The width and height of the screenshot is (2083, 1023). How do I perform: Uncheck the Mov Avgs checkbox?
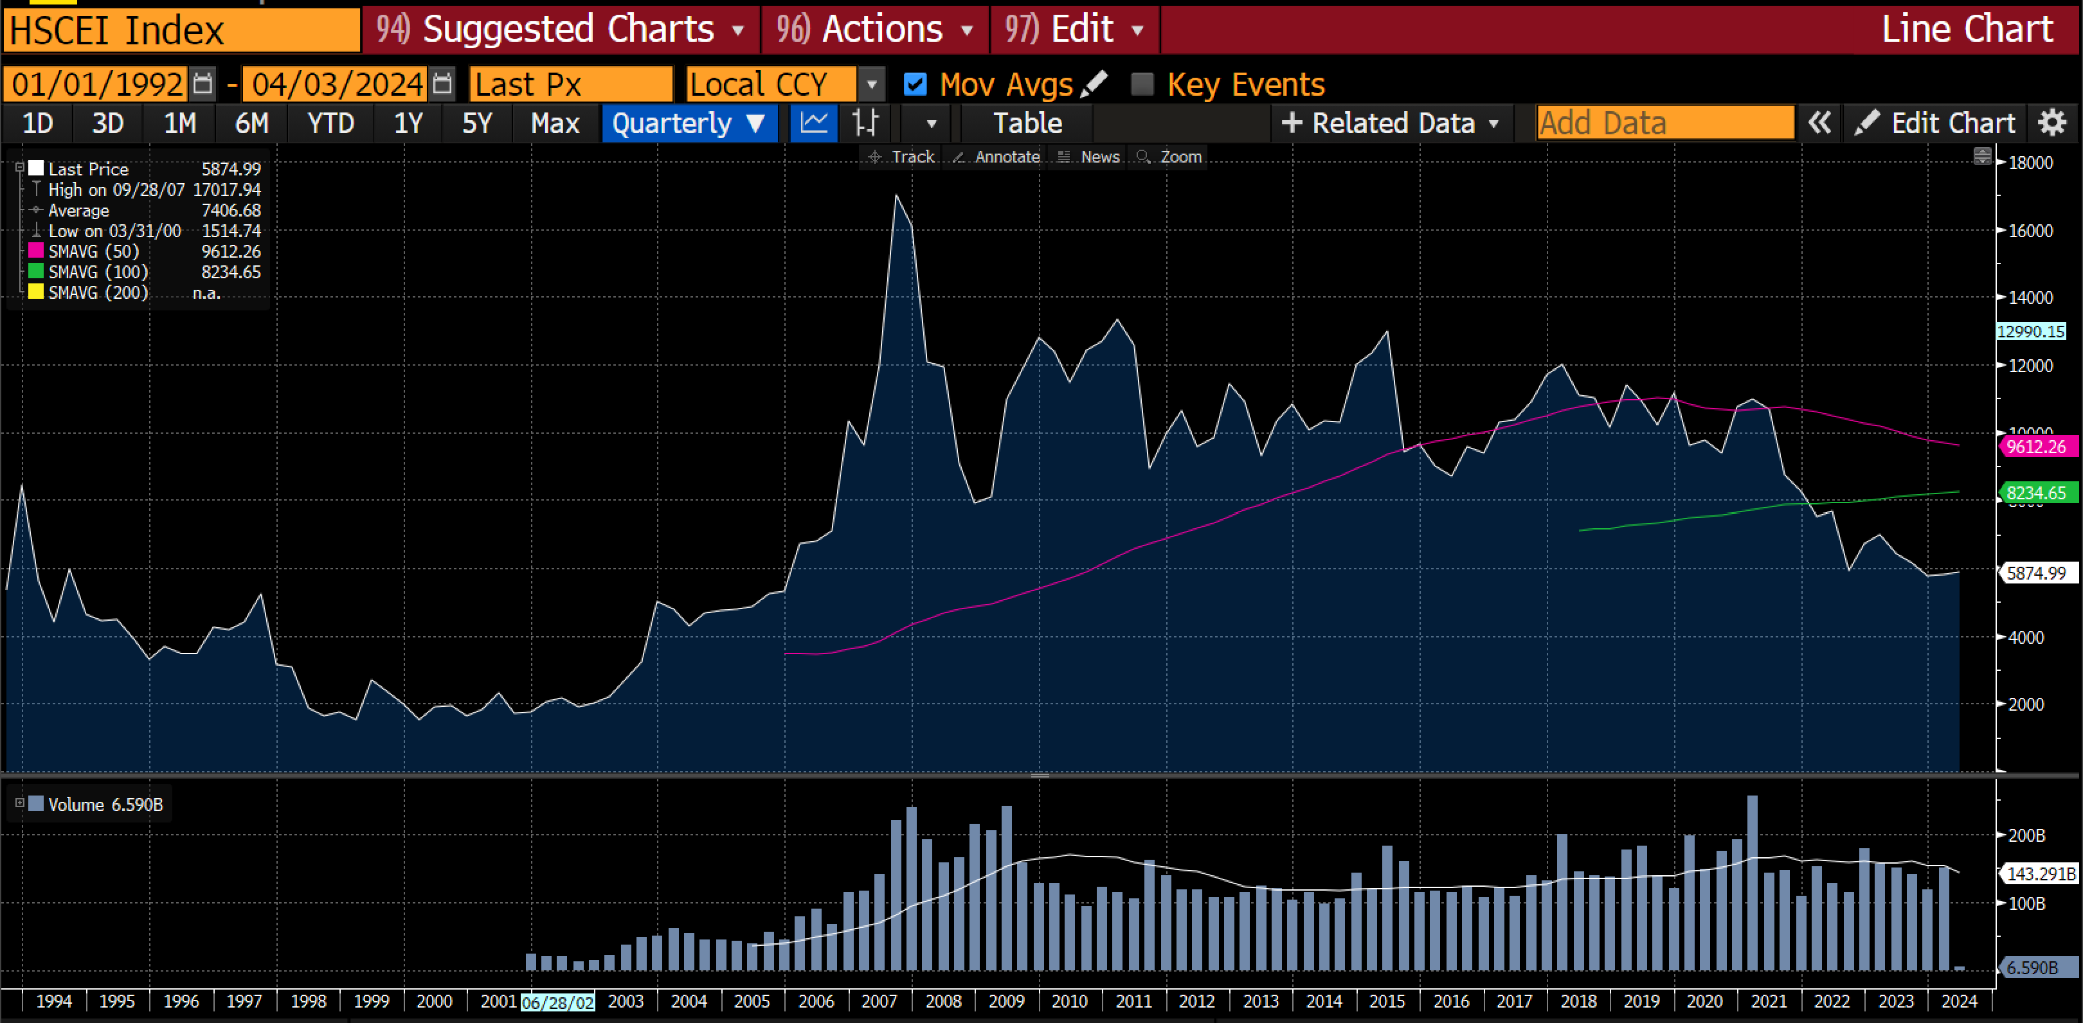[915, 84]
